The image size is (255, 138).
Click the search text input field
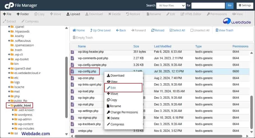point(208,5)
